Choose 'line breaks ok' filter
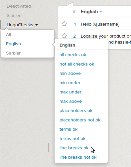131x167 pixels. click(74, 148)
